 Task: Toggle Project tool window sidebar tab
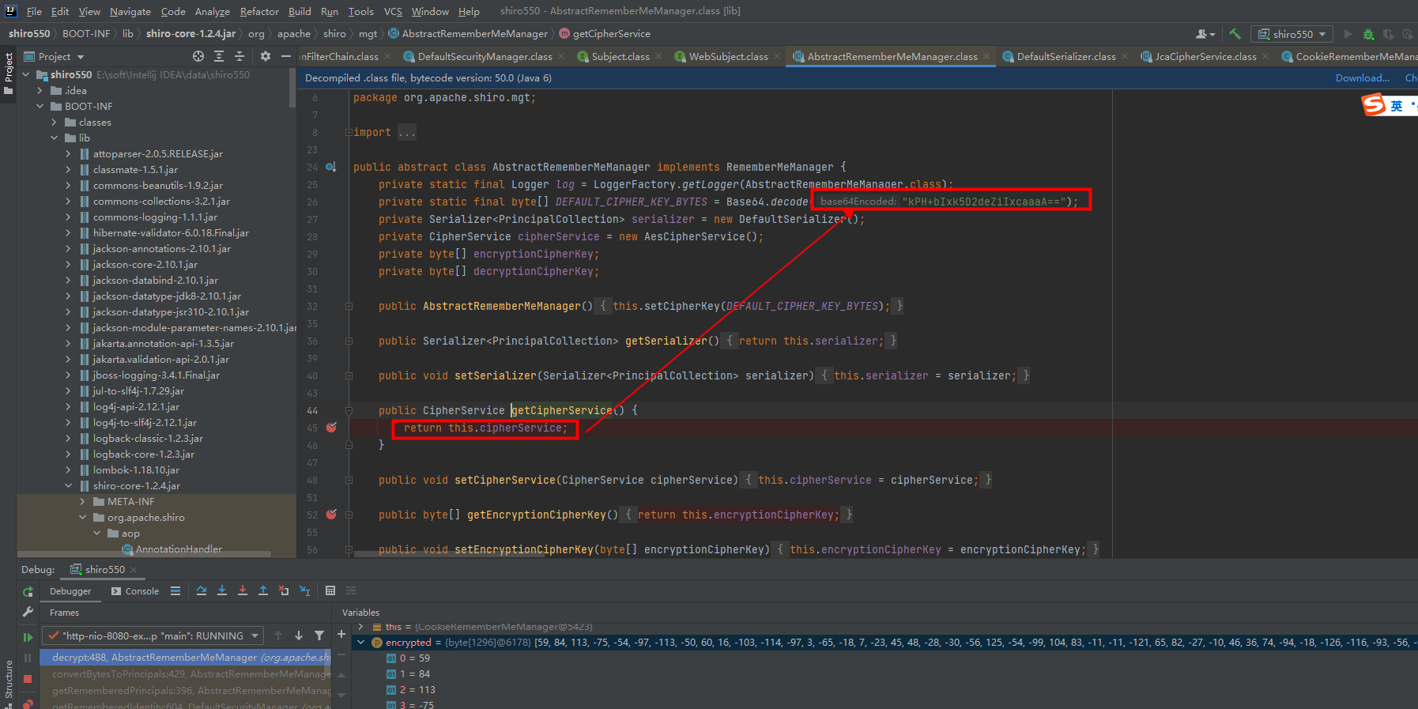(9, 73)
